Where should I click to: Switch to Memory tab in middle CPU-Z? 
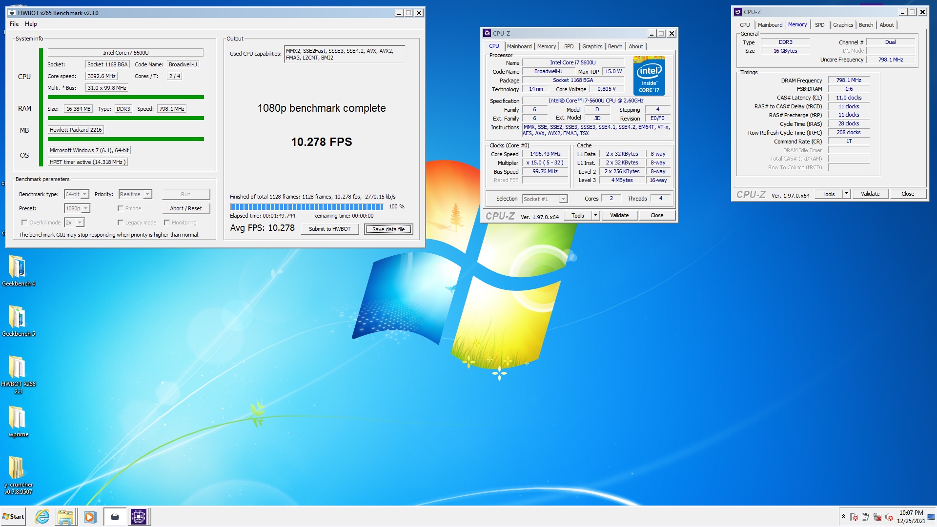[x=547, y=46]
